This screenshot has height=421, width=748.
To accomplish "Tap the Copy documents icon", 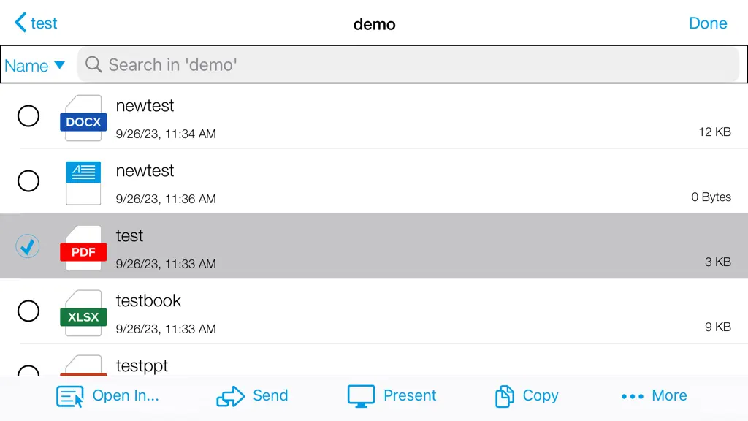I will (504, 396).
